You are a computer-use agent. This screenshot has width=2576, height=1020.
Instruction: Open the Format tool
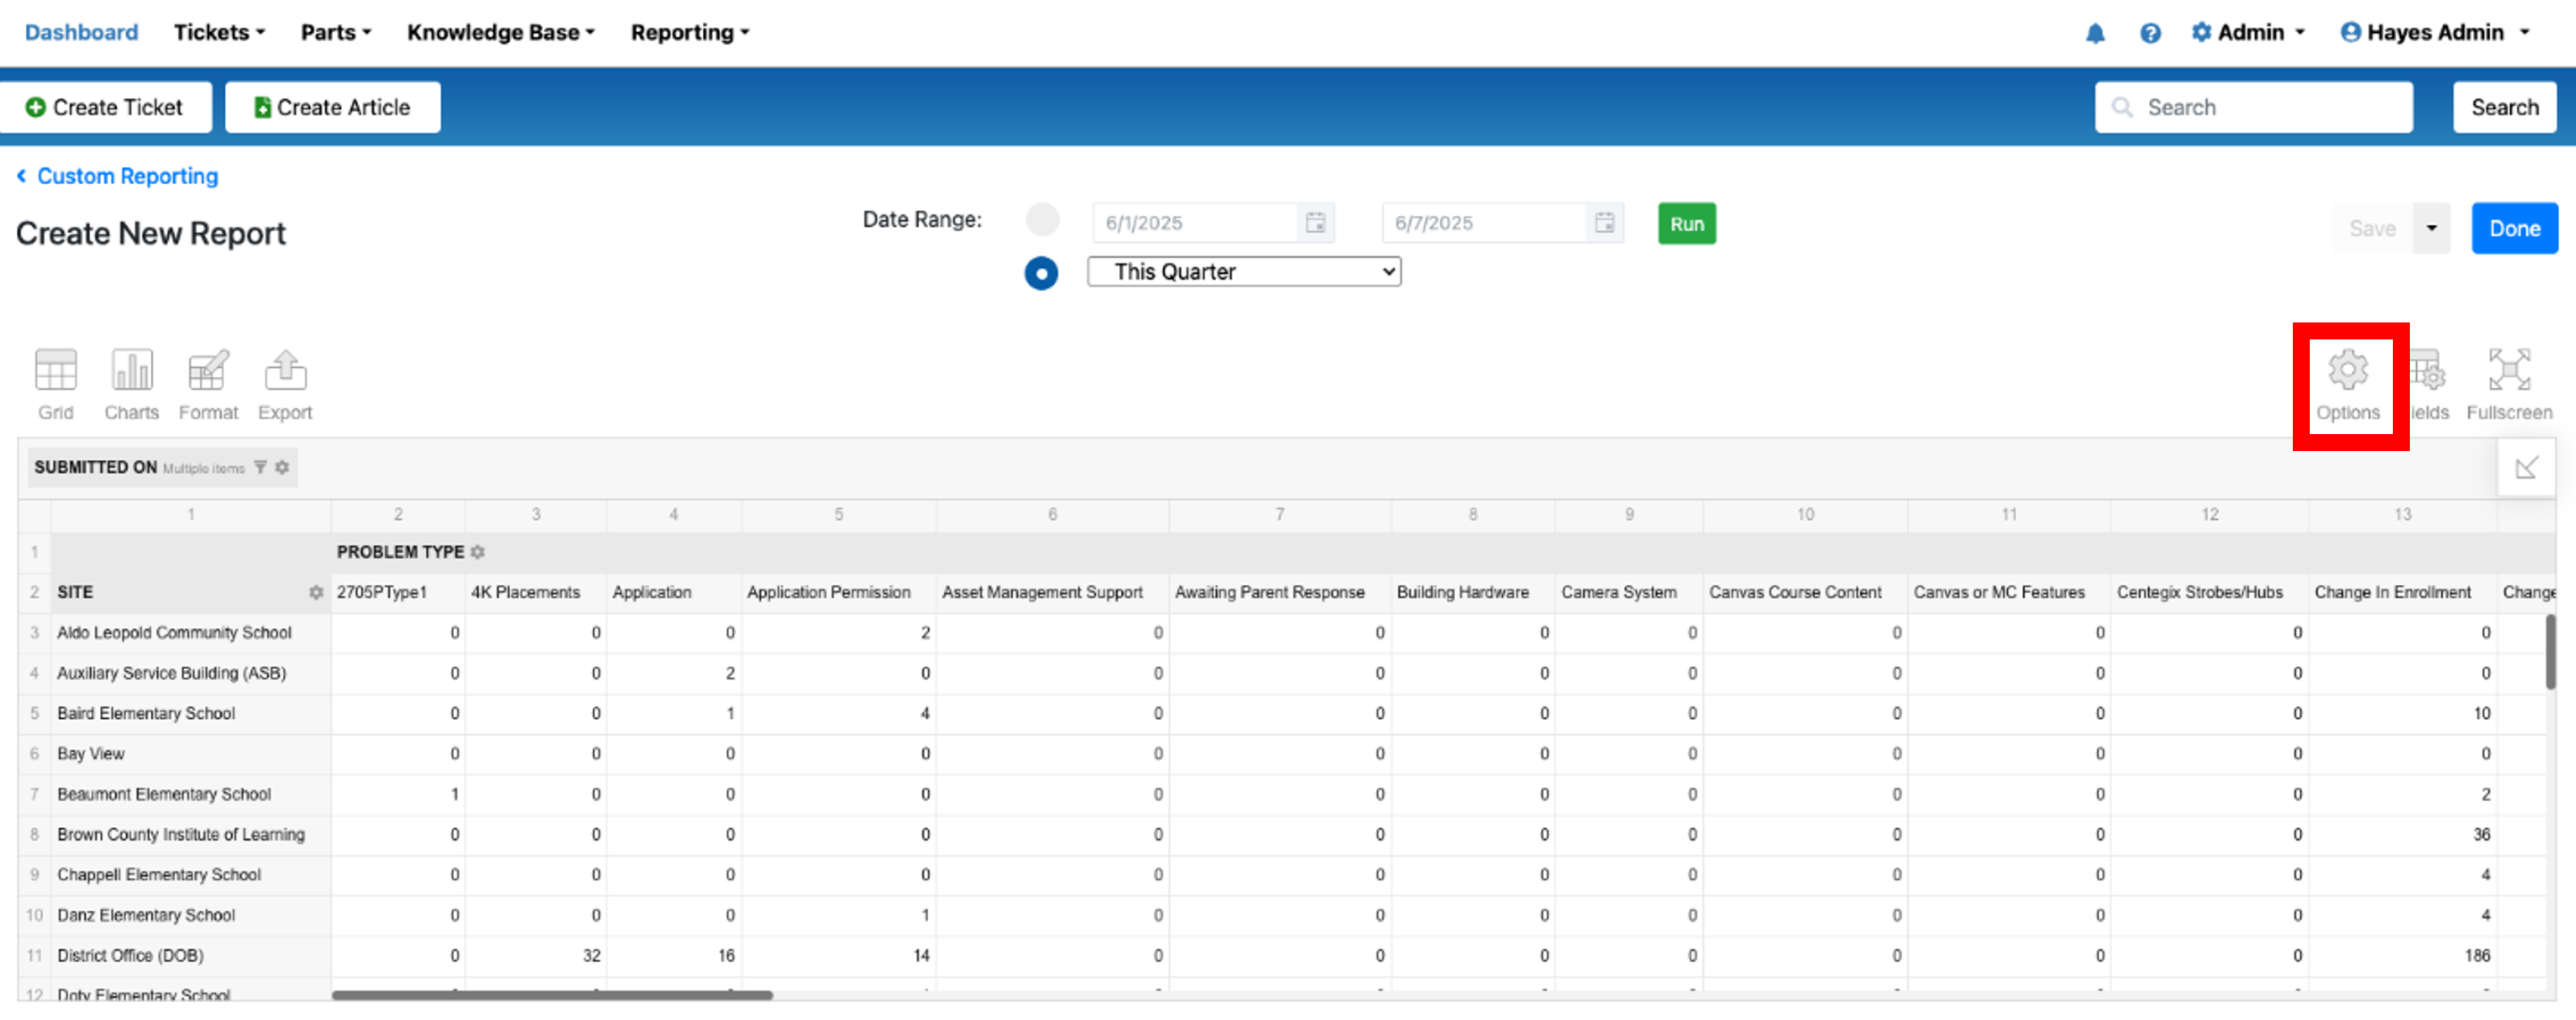coord(208,385)
